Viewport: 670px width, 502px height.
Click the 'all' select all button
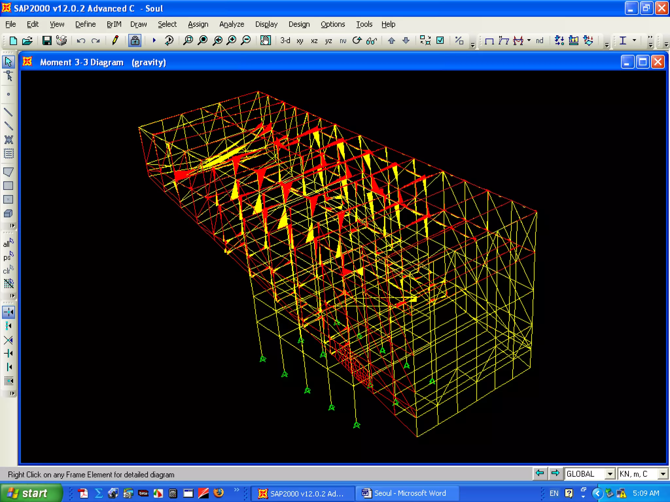click(x=8, y=243)
